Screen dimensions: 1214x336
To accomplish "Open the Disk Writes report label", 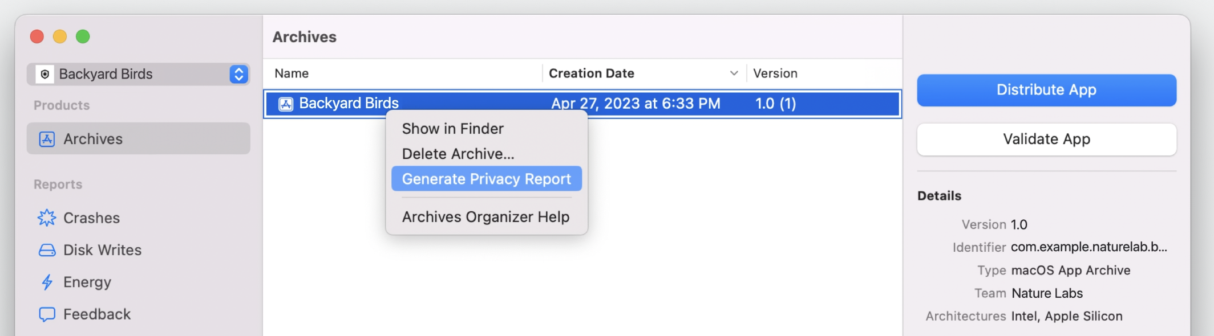I will coord(103,250).
